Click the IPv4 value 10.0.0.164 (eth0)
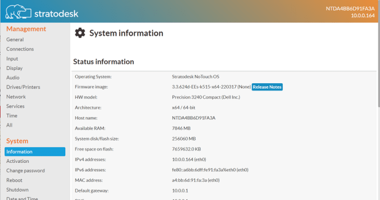The height and width of the screenshot is (200, 380). pos(189,159)
